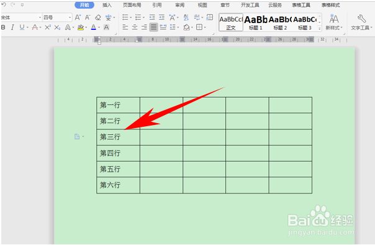The height and width of the screenshot is (245, 375).
Task: Toggle justify alignment
Action: (x=153, y=27)
